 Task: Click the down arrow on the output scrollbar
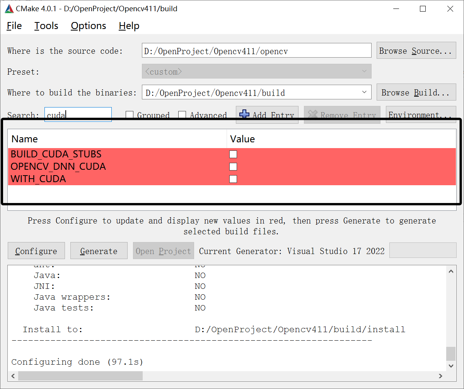pos(451,365)
